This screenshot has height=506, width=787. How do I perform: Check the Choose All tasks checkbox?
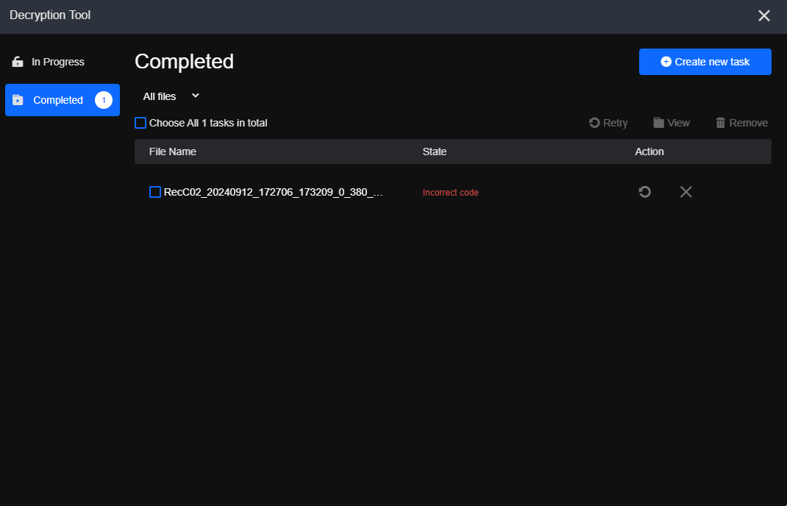click(140, 123)
